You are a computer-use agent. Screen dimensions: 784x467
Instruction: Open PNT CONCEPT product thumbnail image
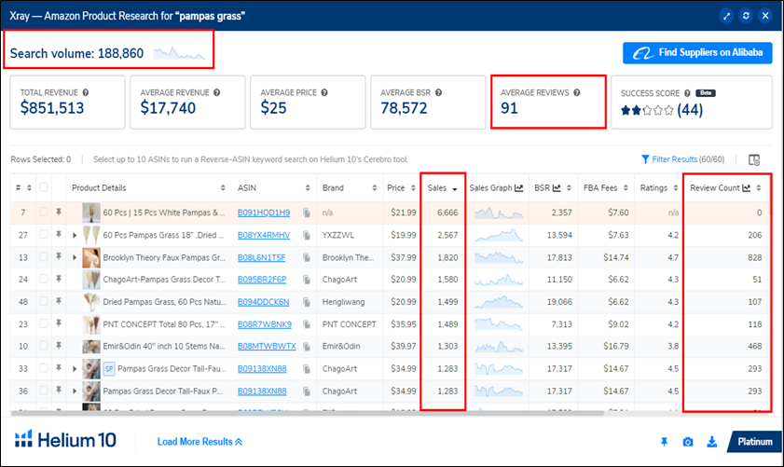(x=91, y=324)
